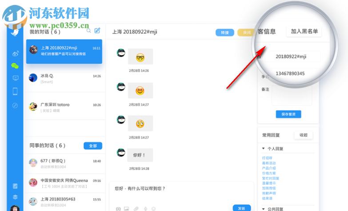
Task: Open colleague conversation 上海 20180305#63
Action: [x=64, y=202]
